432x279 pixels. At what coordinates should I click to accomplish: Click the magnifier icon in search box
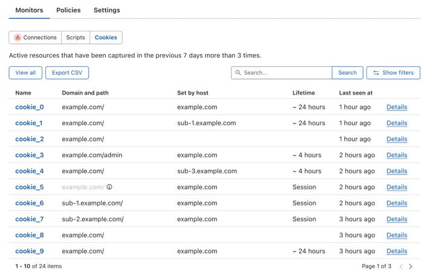238,72
